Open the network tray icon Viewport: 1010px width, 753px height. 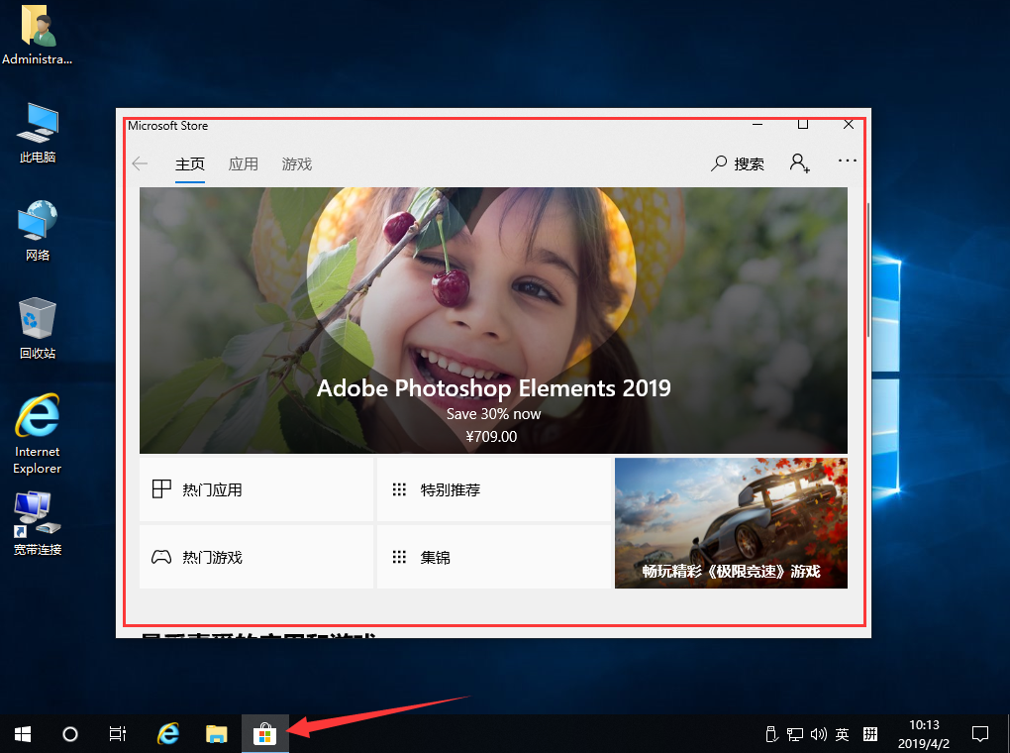point(795,733)
